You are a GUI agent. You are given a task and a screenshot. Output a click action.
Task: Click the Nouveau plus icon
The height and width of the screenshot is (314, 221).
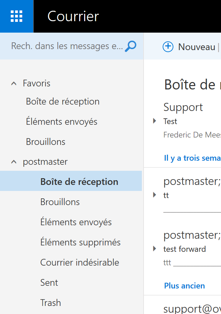point(168,47)
